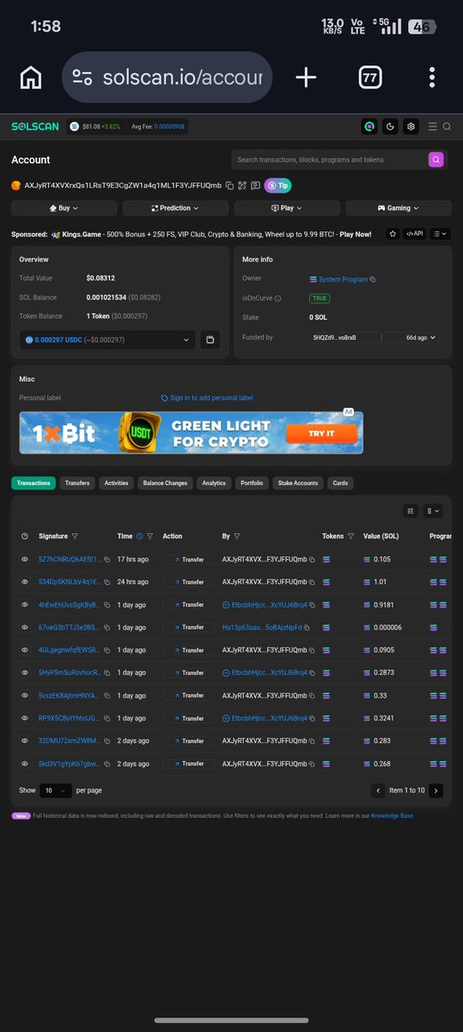Click the teal circular network icon in header
Screen dimensions: 463x1032
[369, 126]
